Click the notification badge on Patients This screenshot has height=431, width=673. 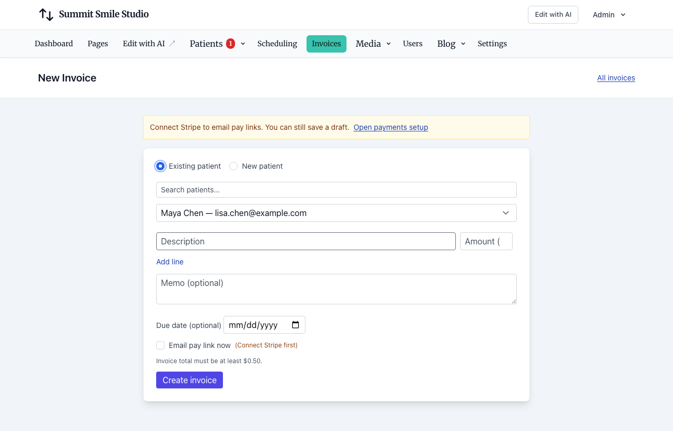(x=230, y=44)
